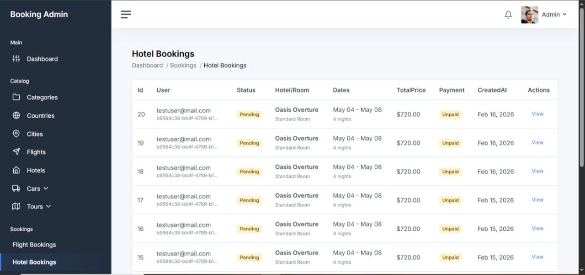Click the Cars truck icon
Viewport: 585px width, 275px height.
tap(16, 188)
